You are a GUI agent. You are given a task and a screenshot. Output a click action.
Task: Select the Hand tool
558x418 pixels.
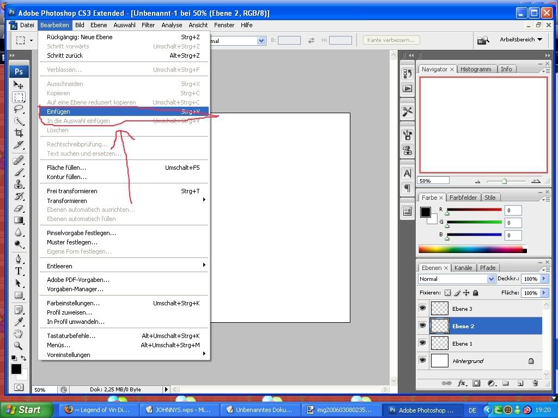coord(19,334)
